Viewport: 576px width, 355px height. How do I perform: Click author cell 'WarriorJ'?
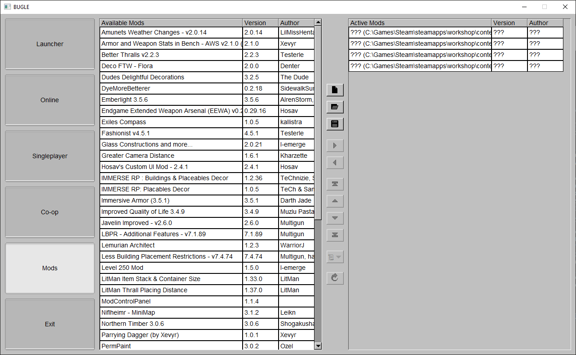[297, 245]
